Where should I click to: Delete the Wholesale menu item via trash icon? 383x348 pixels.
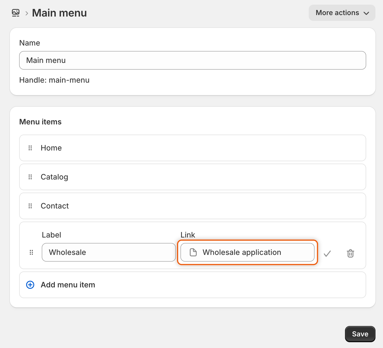351,253
